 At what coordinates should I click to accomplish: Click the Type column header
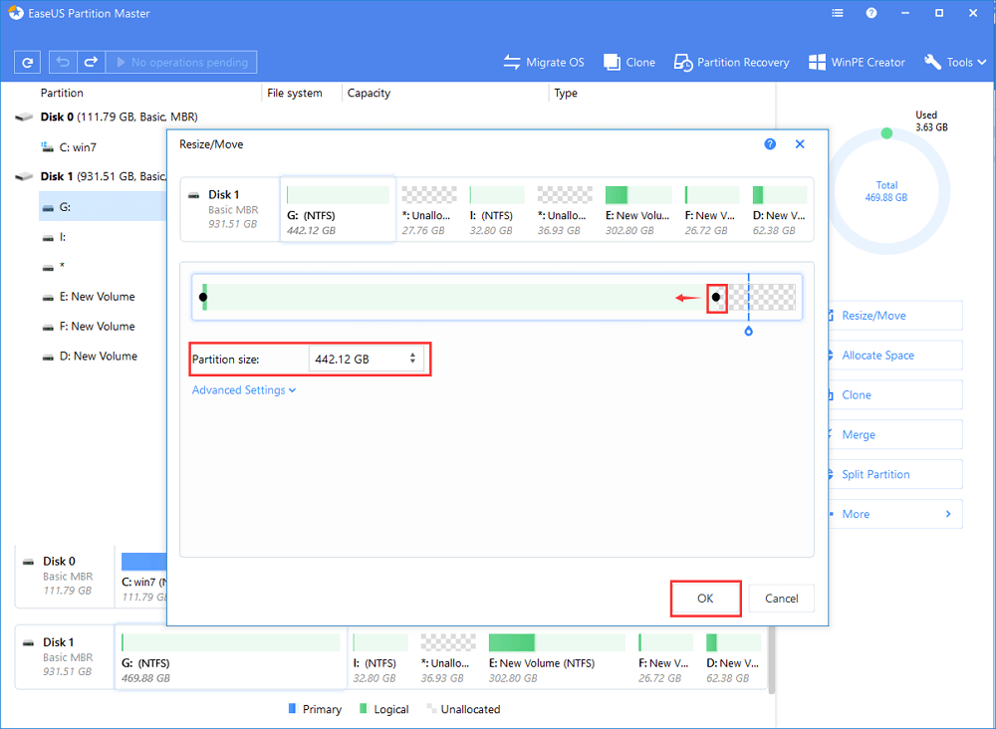tap(566, 93)
